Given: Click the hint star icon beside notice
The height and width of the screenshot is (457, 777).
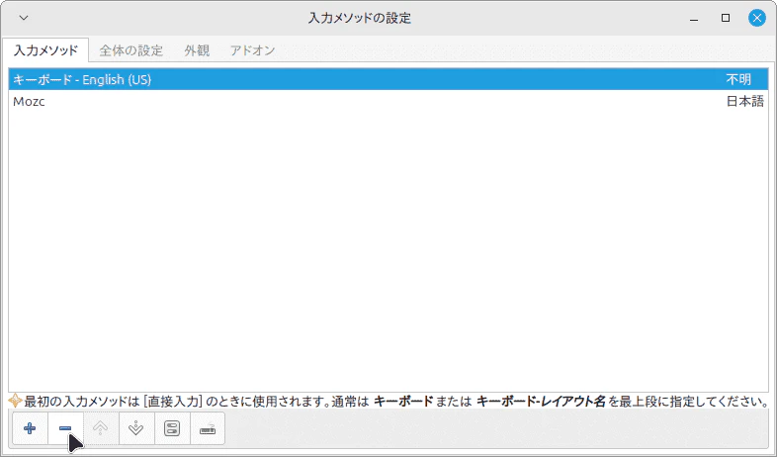Looking at the screenshot, I should pyautogui.click(x=15, y=401).
